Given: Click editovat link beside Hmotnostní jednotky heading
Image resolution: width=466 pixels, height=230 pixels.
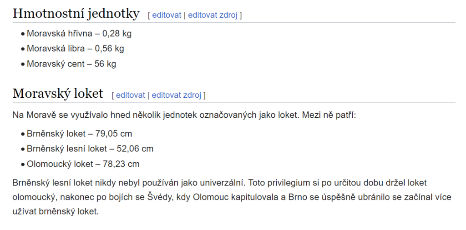Looking at the screenshot, I should pos(167,15).
